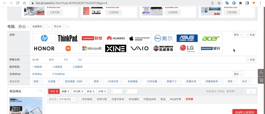
Task: Select the acer brand logo
Action: pos(211,38)
